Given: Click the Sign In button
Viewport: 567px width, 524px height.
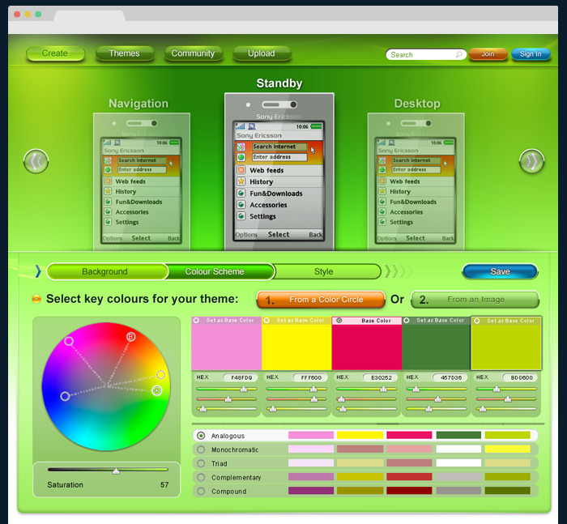Looking at the screenshot, I should click(531, 54).
